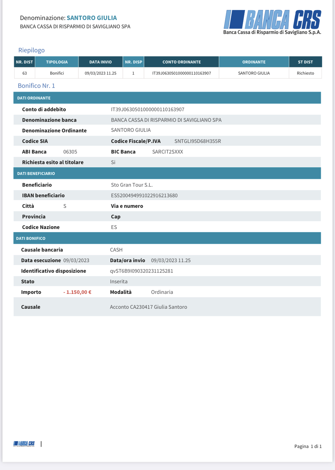335x470 pixels.
Task: Click the 'DATI BENEFICIARIO' section bar
Action: tap(167, 173)
